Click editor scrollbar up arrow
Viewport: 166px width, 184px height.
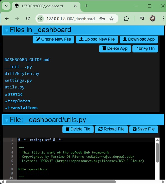tap(157, 140)
